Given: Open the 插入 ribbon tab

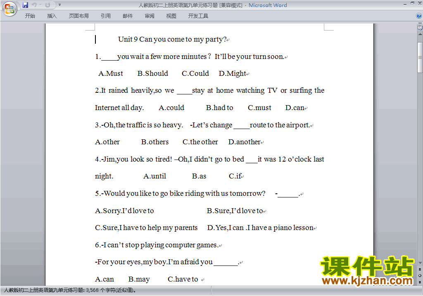Looking at the screenshot, I should click(52, 16).
